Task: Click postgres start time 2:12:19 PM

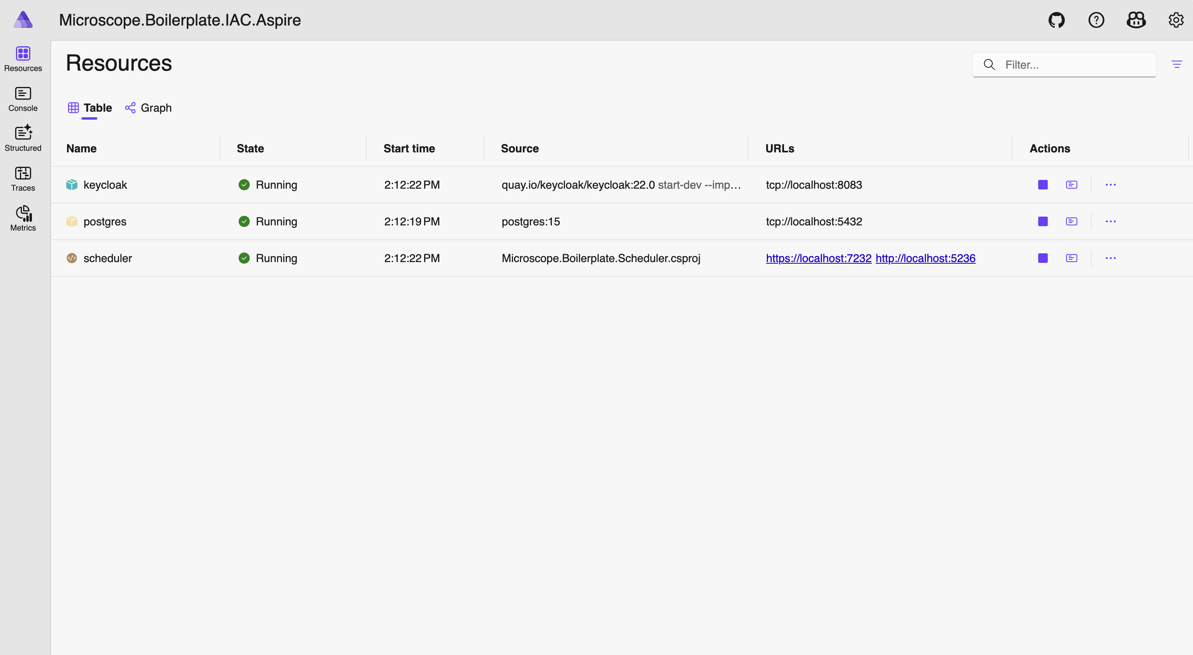Action: tap(412, 221)
